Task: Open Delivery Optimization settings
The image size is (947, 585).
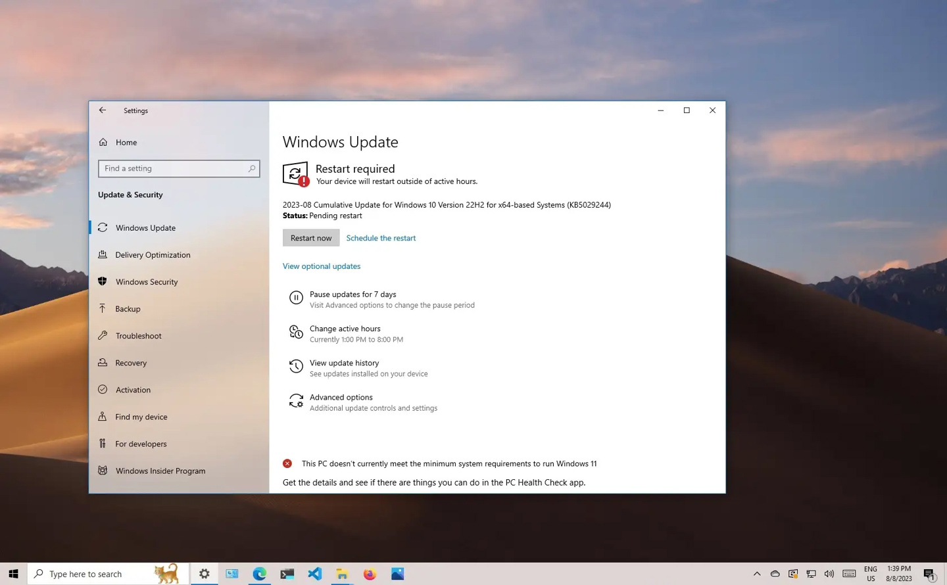Action: tap(153, 255)
